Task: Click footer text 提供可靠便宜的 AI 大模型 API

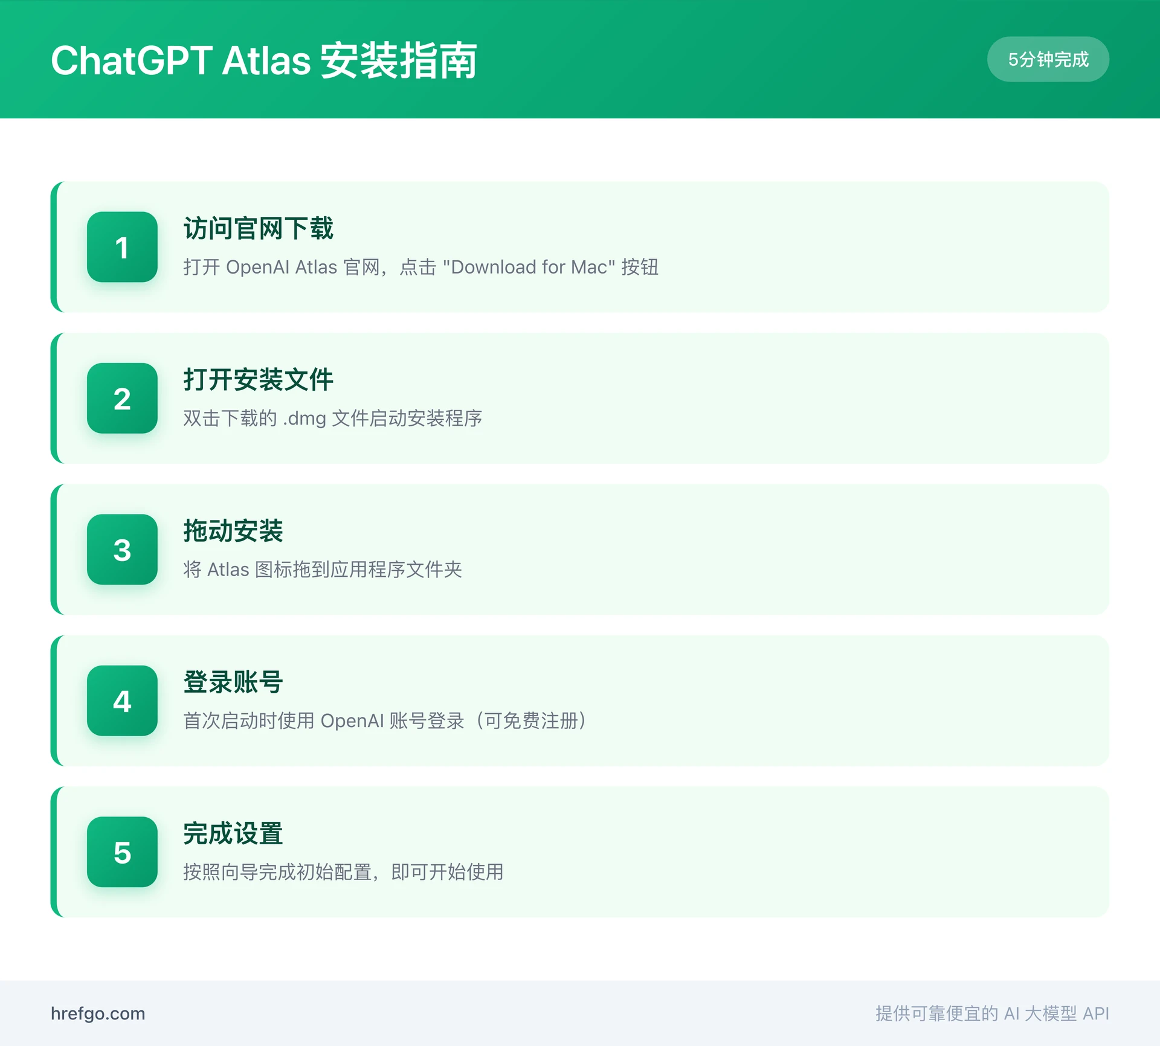Action: pyautogui.click(x=992, y=1013)
